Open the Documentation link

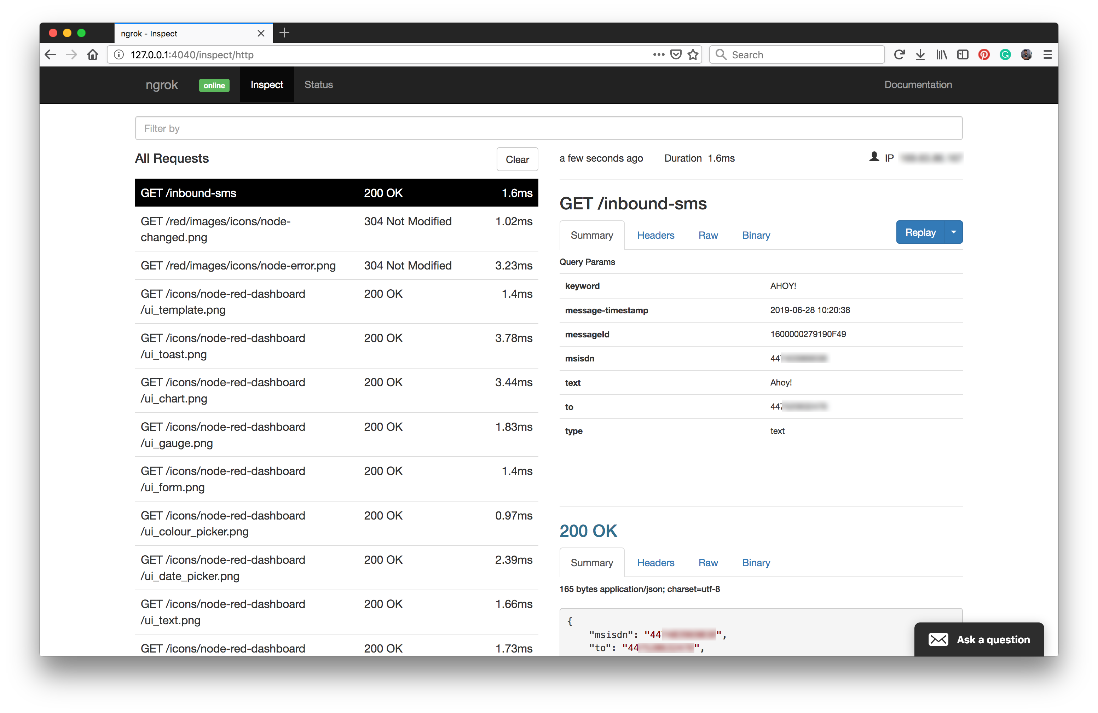point(918,85)
